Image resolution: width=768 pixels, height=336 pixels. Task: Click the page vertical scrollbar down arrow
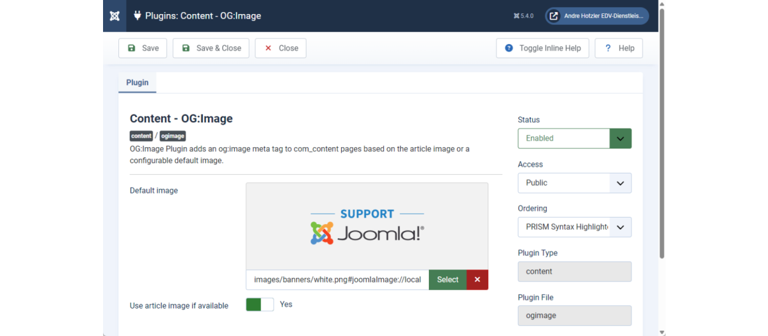662,332
